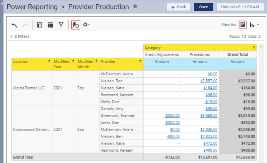
Task: Click the Back button
Action: point(178,7)
